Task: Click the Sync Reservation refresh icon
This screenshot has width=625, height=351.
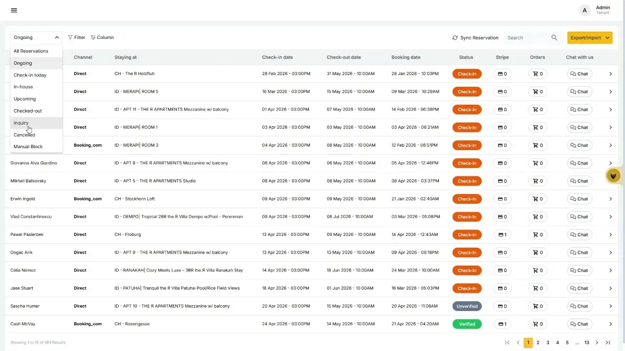Action: coord(455,38)
